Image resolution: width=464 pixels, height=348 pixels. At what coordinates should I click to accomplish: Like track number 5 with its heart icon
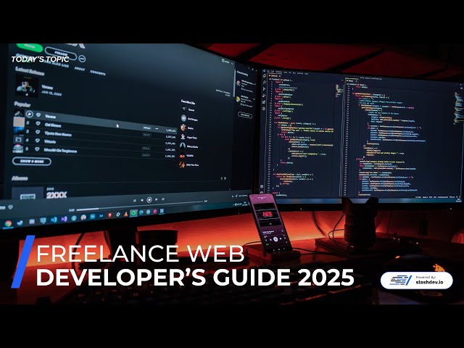point(37,149)
